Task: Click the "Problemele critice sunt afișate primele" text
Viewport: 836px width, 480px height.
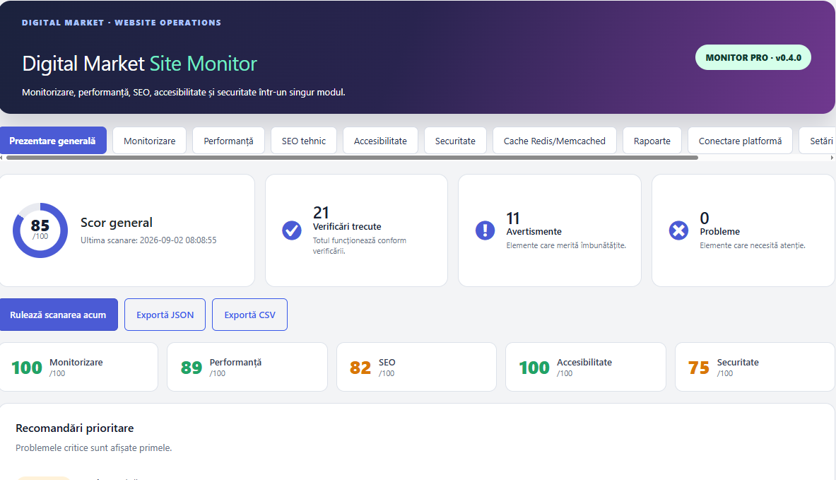Action: pyautogui.click(x=94, y=448)
